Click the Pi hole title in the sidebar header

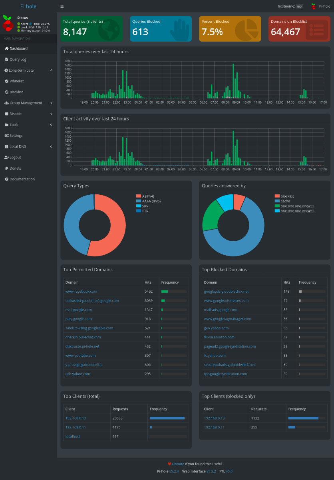(28, 6)
